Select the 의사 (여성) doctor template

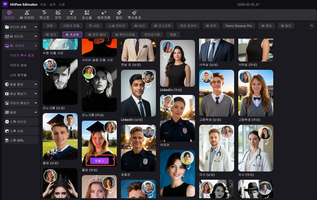pos(255,148)
